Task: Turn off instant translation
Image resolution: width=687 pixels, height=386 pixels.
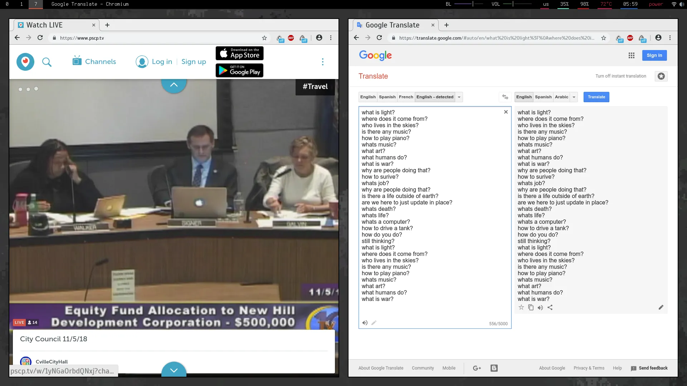Action: pyautogui.click(x=620, y=76)
